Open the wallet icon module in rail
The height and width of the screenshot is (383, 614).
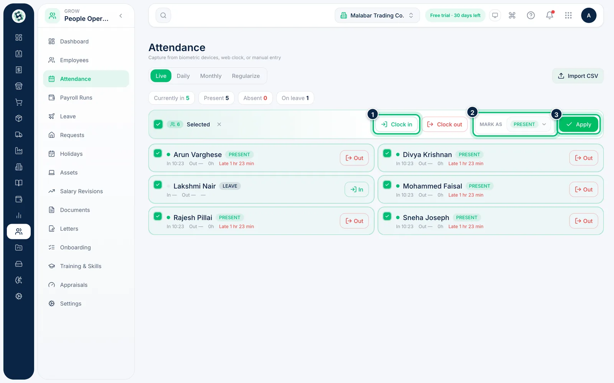click(x=19, y=199)
